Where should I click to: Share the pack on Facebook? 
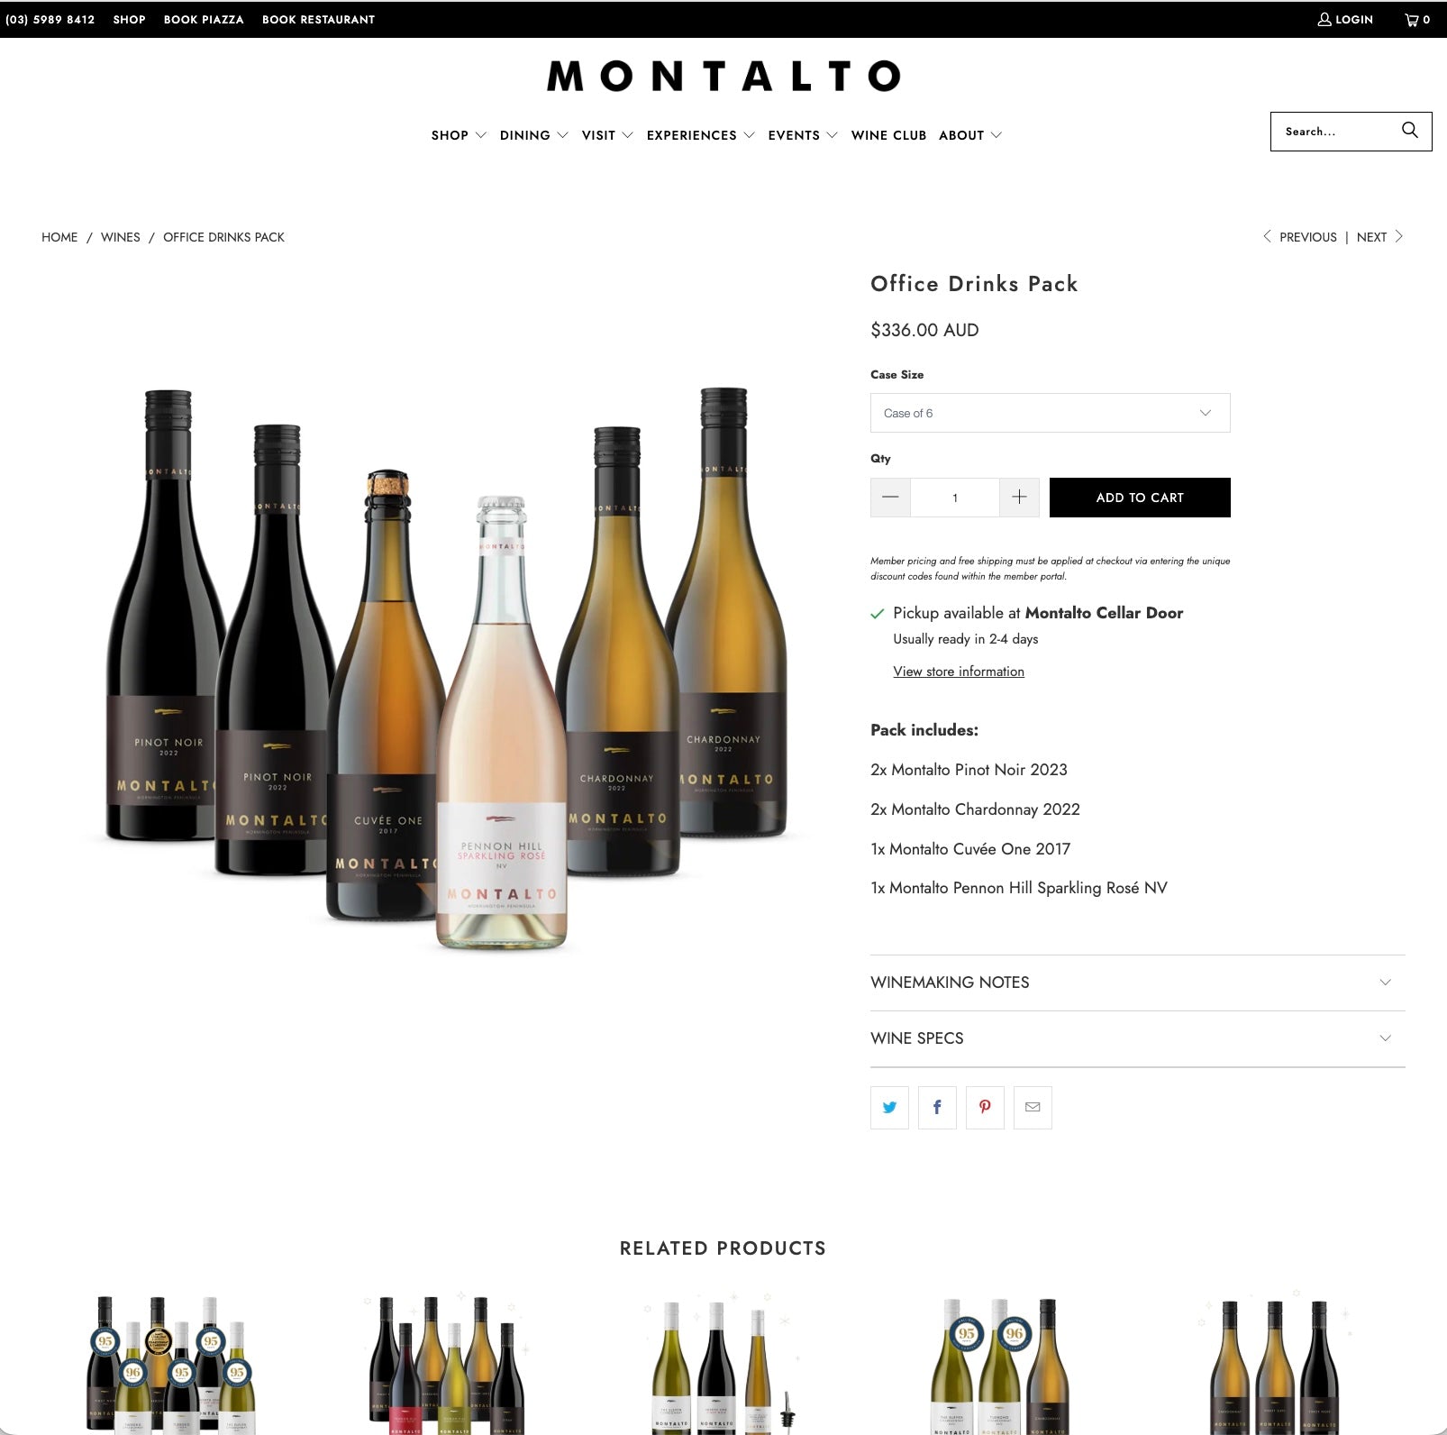[937, 1108]
